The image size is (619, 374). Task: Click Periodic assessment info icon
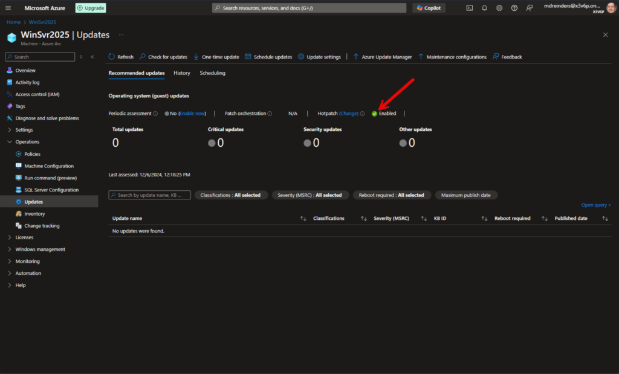155,114
